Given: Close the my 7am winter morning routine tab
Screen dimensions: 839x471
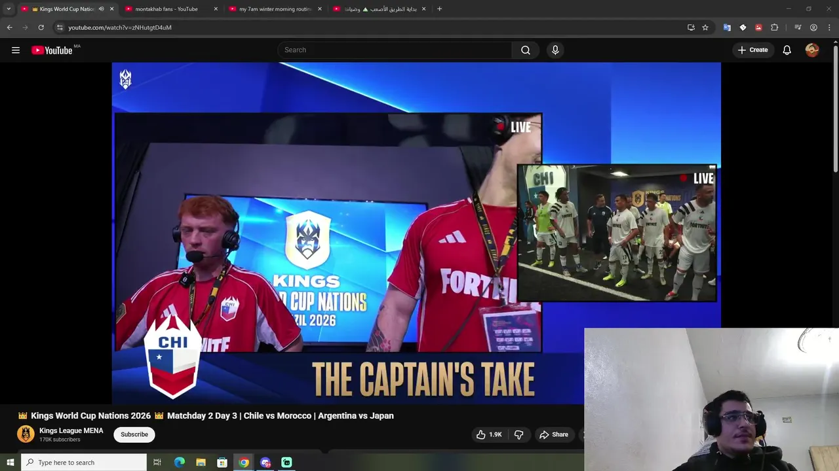Looking at the screenshot, I should tap(320, 9).
